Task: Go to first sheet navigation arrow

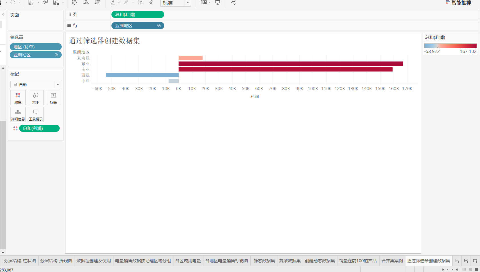Action: 443,269
